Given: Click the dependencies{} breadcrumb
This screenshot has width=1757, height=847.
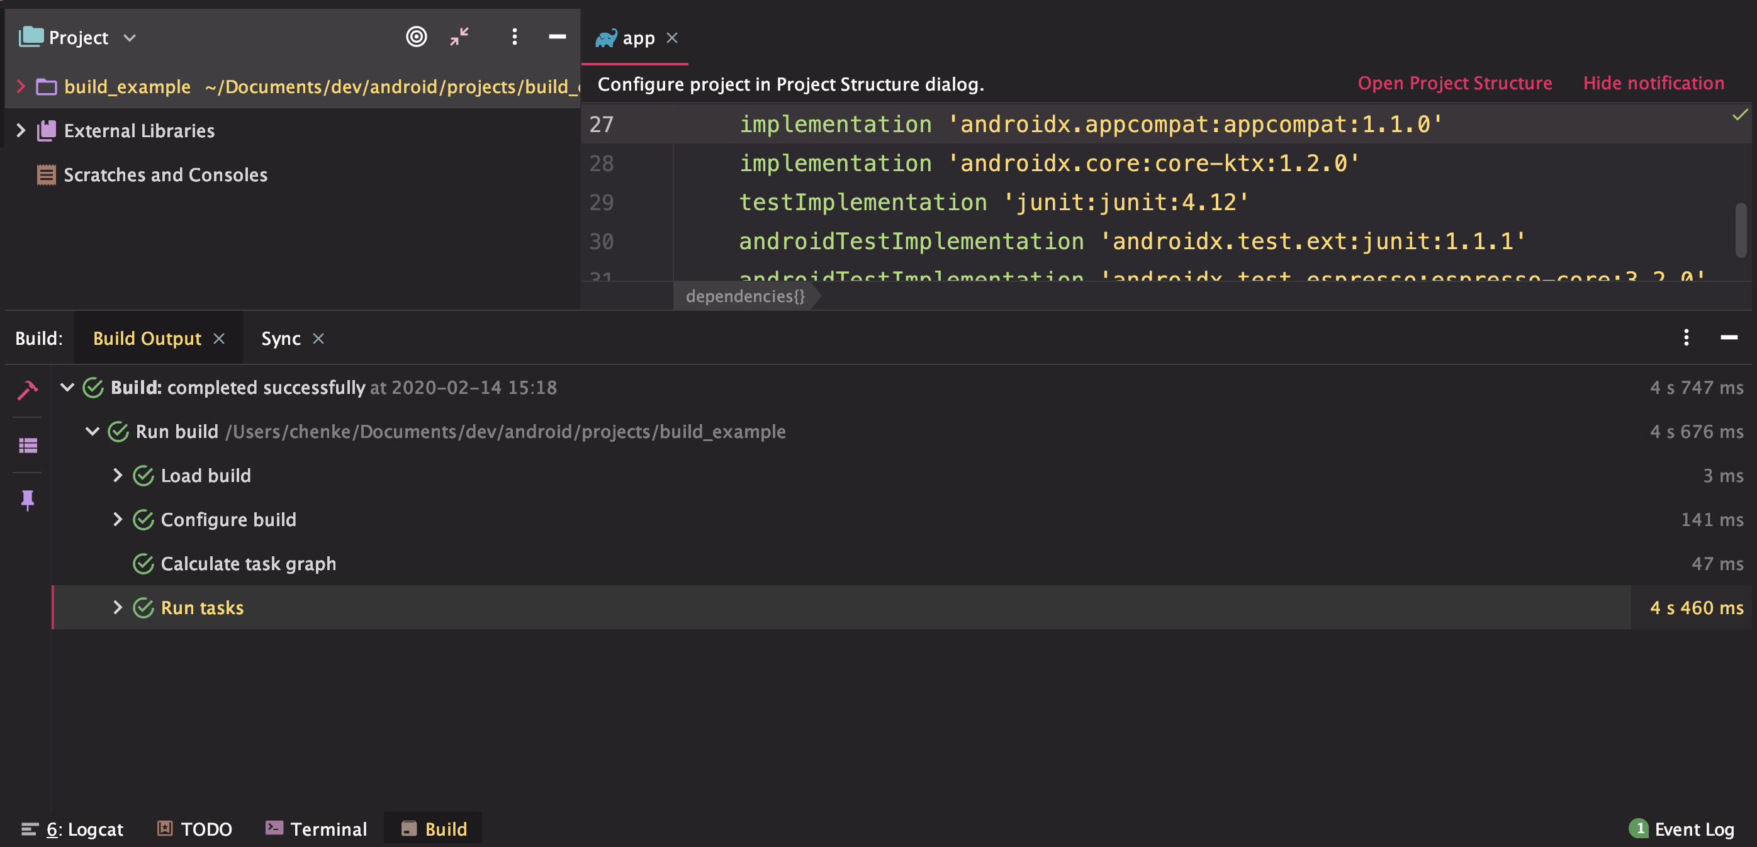Looking at the screenshot, I should coord(745,296).
